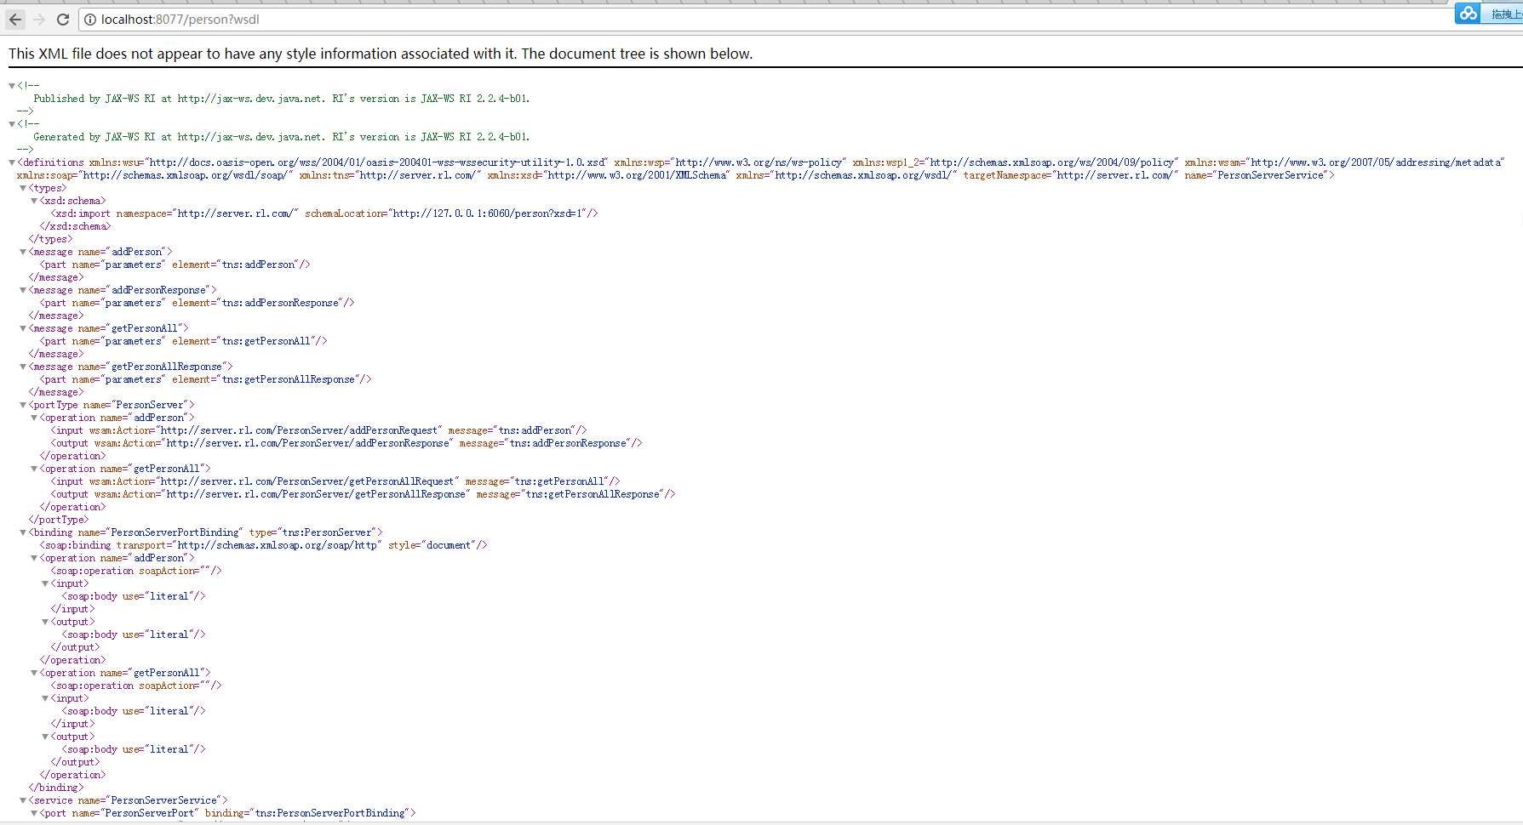Collapse addPerson operation under portType

[x=34, y=418]
